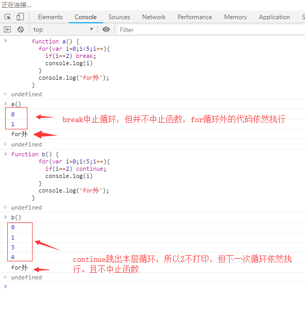
Task: Clear the console with the ban icon
Action: [x=21, y=29]
